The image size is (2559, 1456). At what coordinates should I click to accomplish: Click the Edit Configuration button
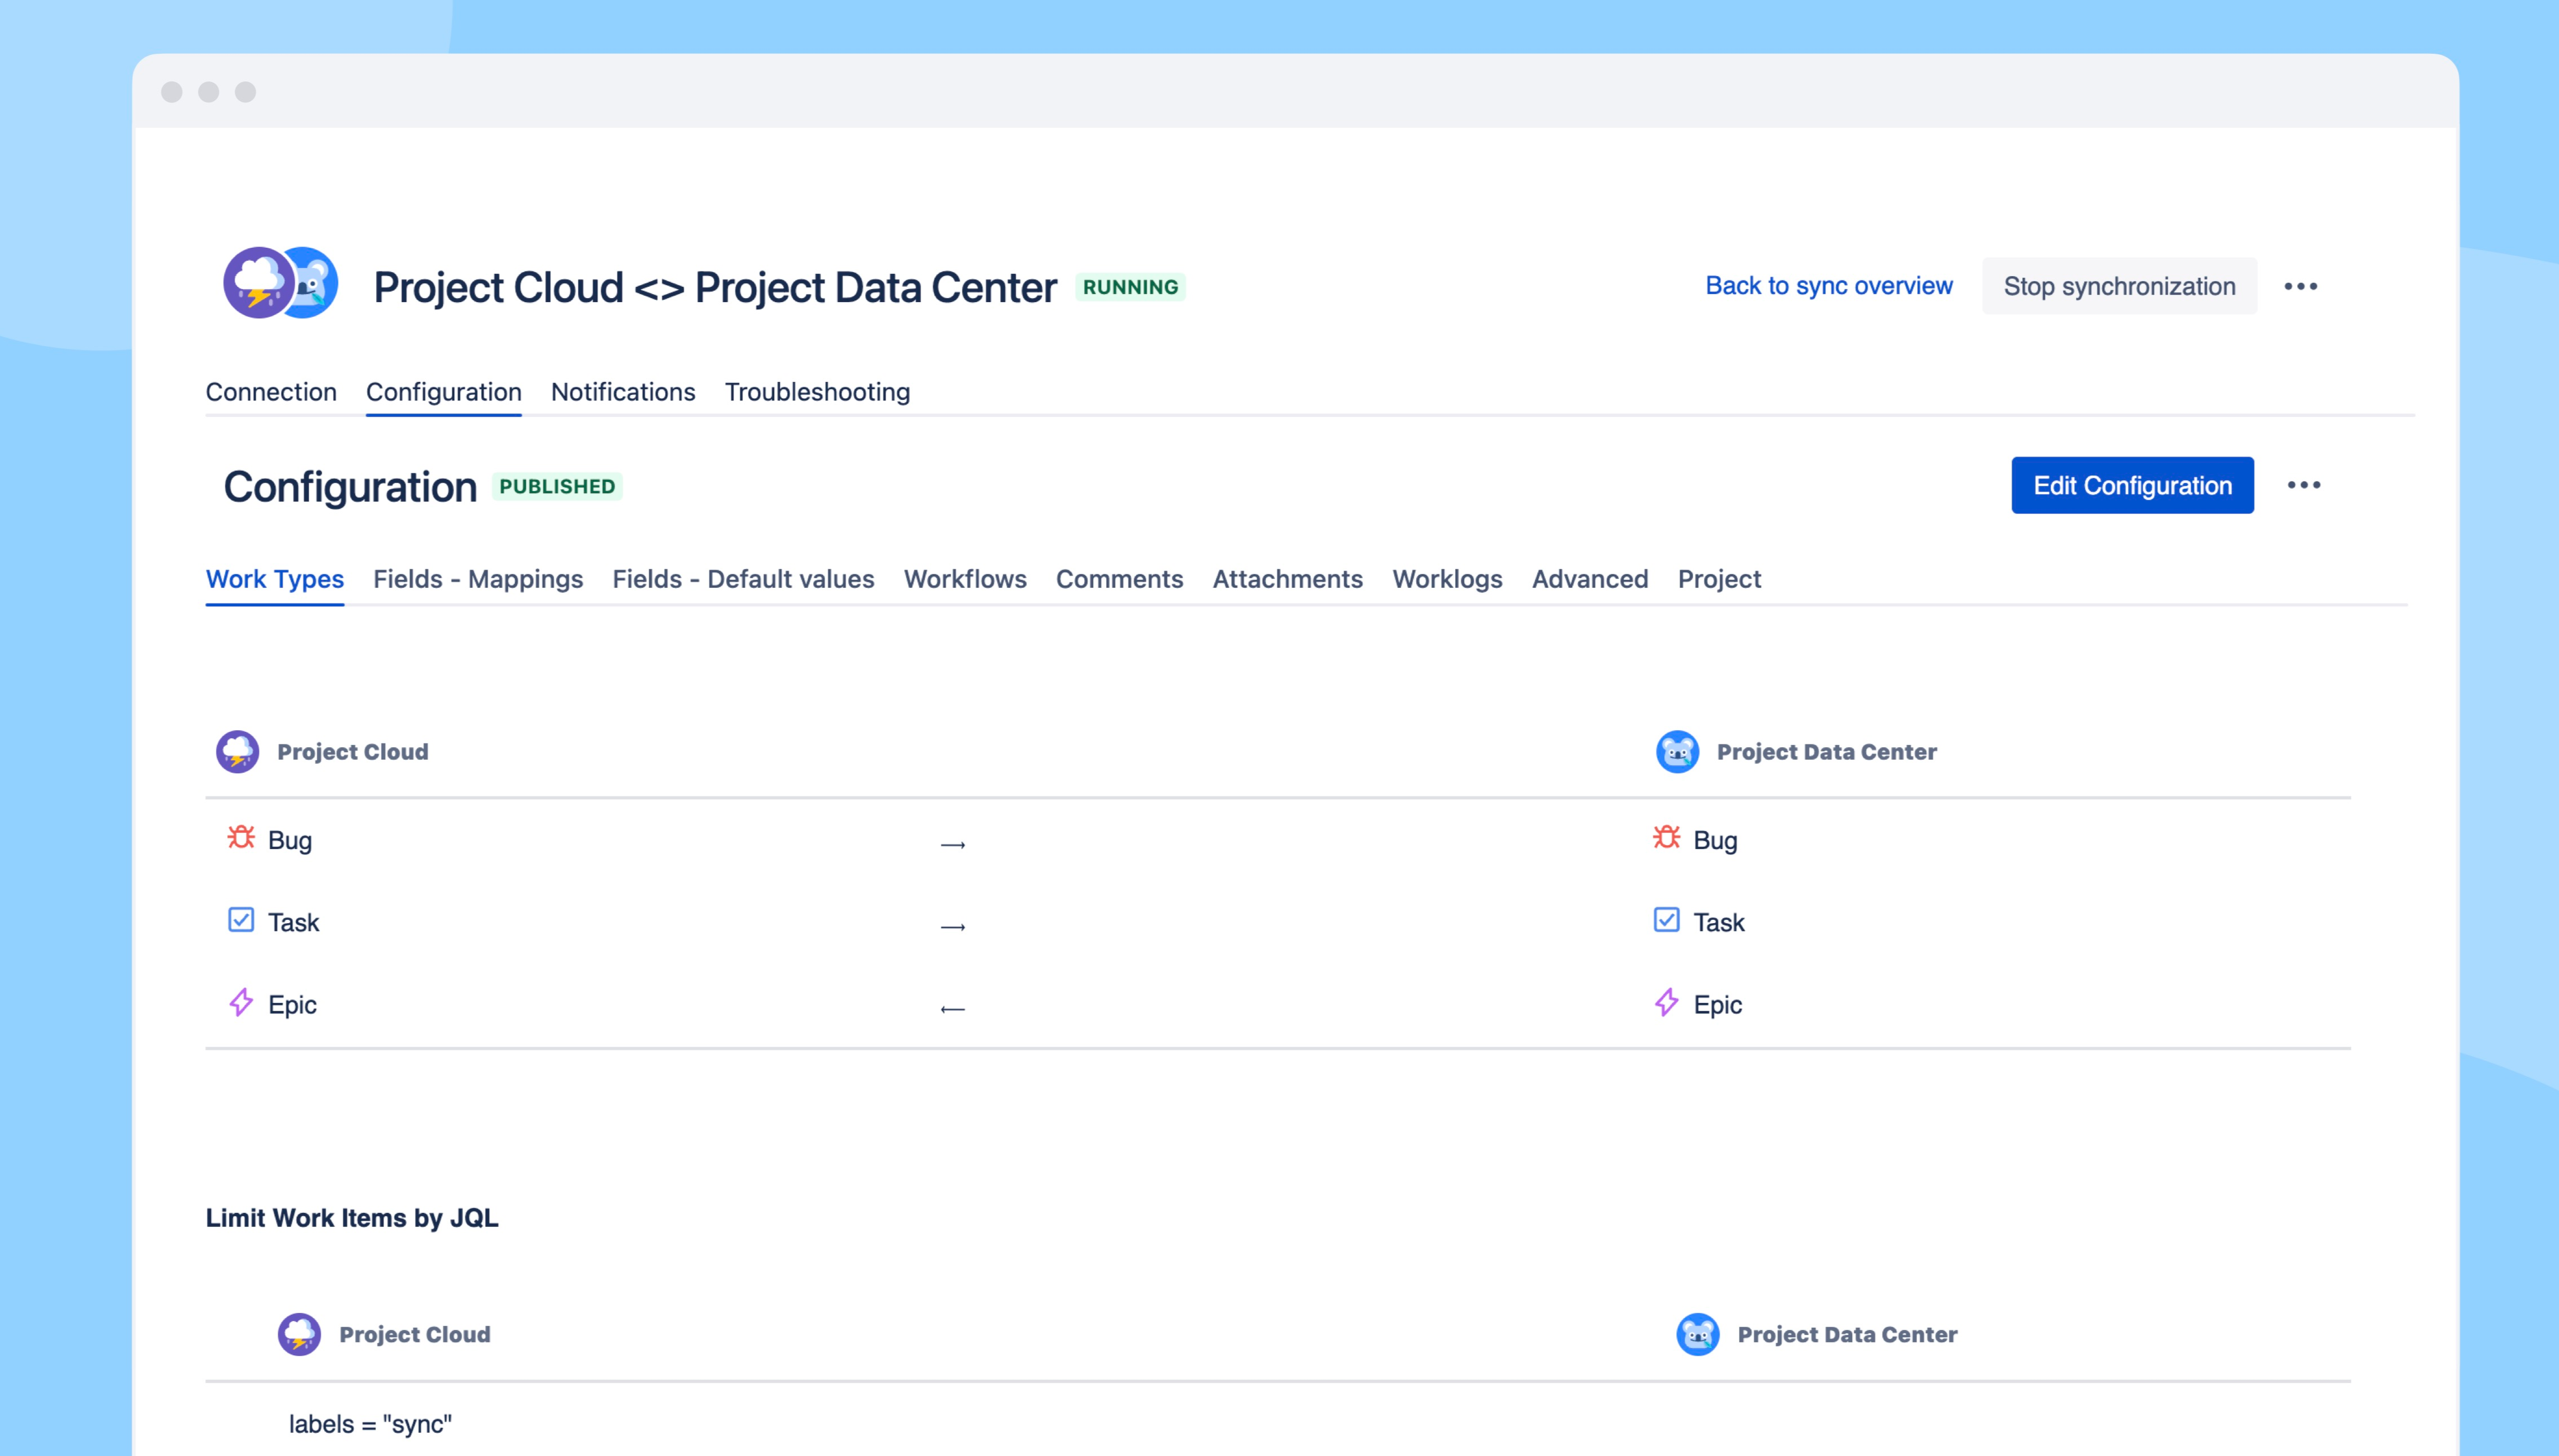pos(2131,486)
